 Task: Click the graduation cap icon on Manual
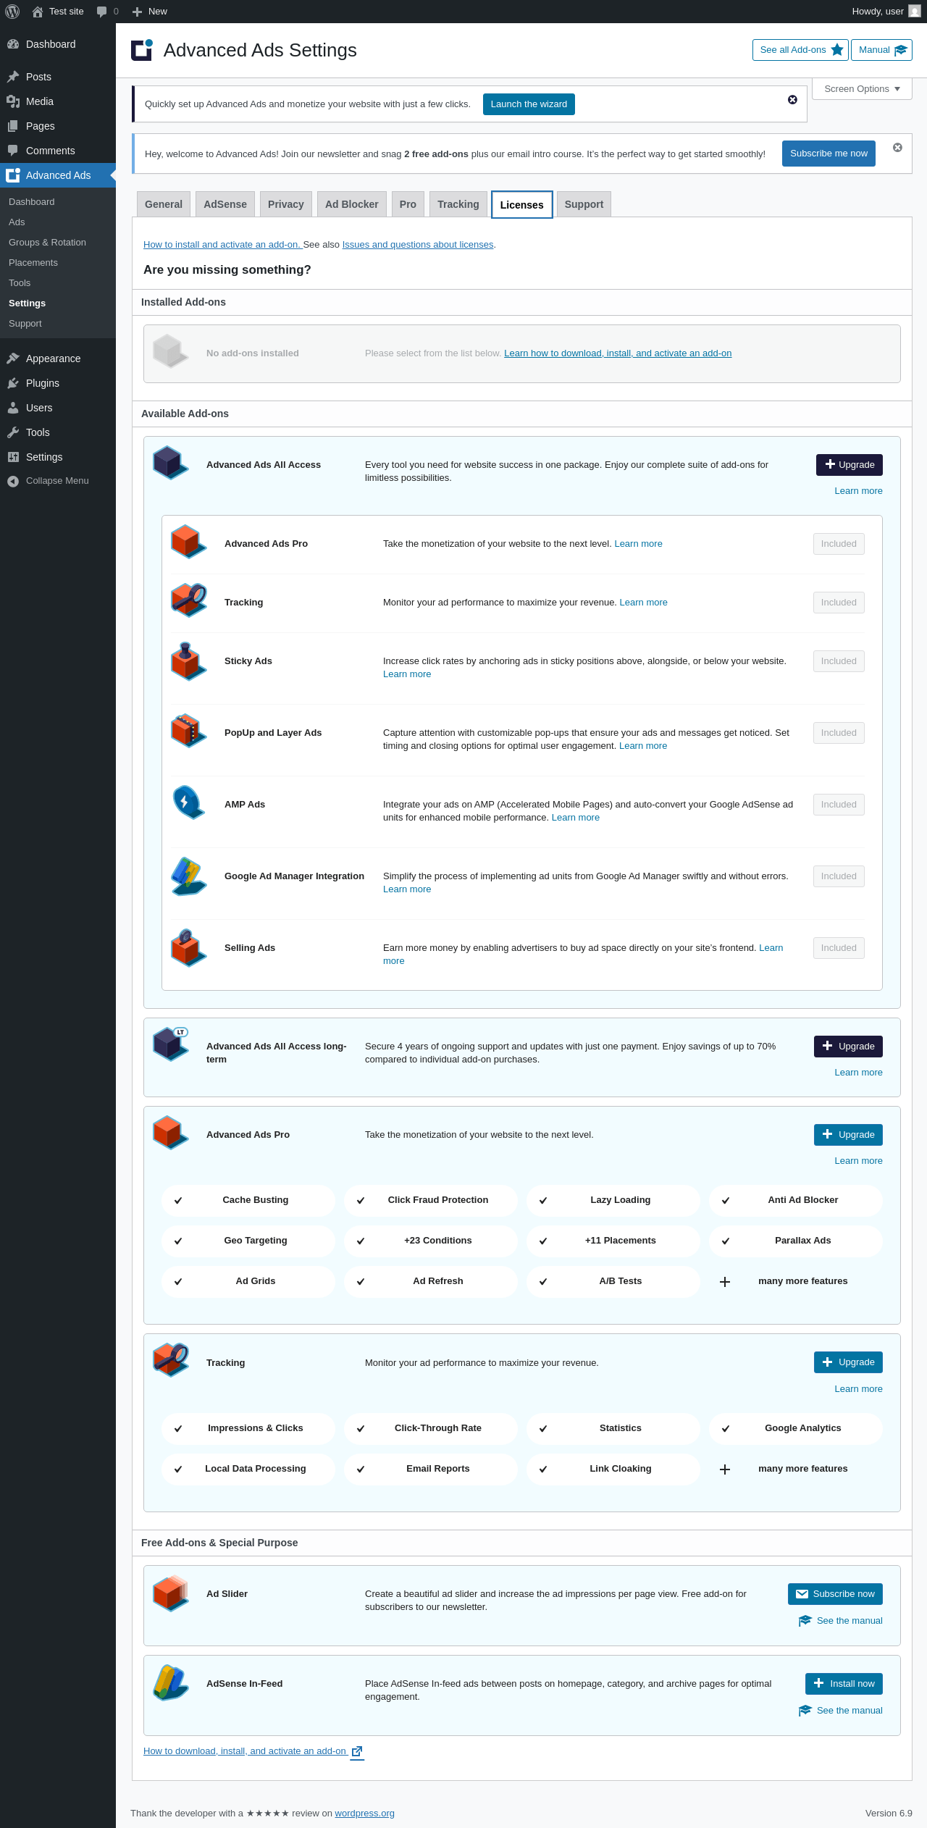click(x=900, y=50)
